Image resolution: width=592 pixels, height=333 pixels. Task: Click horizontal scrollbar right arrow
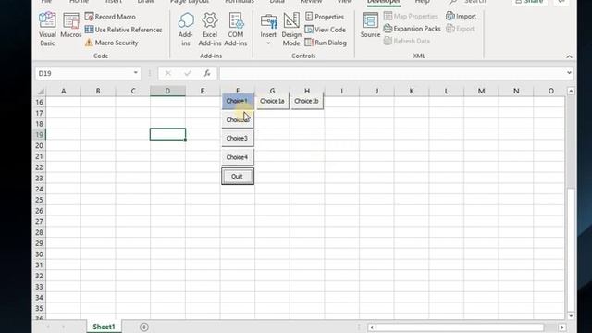[562, 327]
